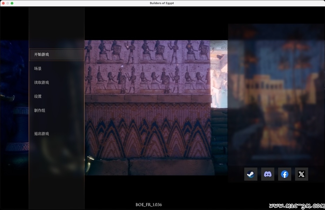Close the Builders of Egypt window

pyautogui.click(x=3, y=3)
